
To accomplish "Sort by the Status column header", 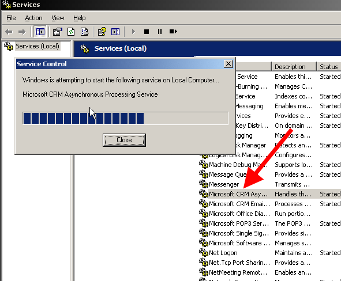I will tap(329, 67).
